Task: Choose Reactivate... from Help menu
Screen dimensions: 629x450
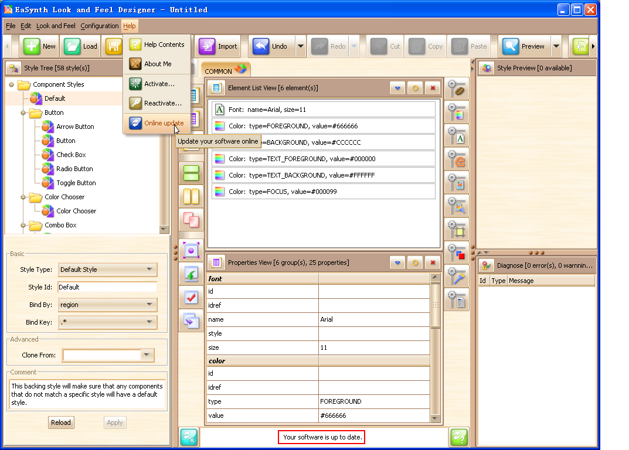Action: (157, 103)
